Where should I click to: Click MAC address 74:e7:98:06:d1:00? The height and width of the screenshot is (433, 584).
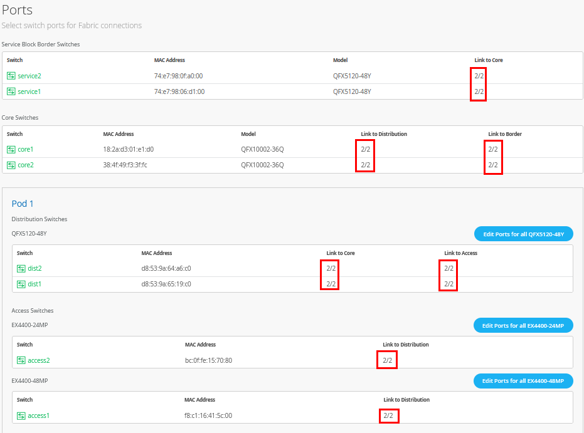(x=179, y=91)
